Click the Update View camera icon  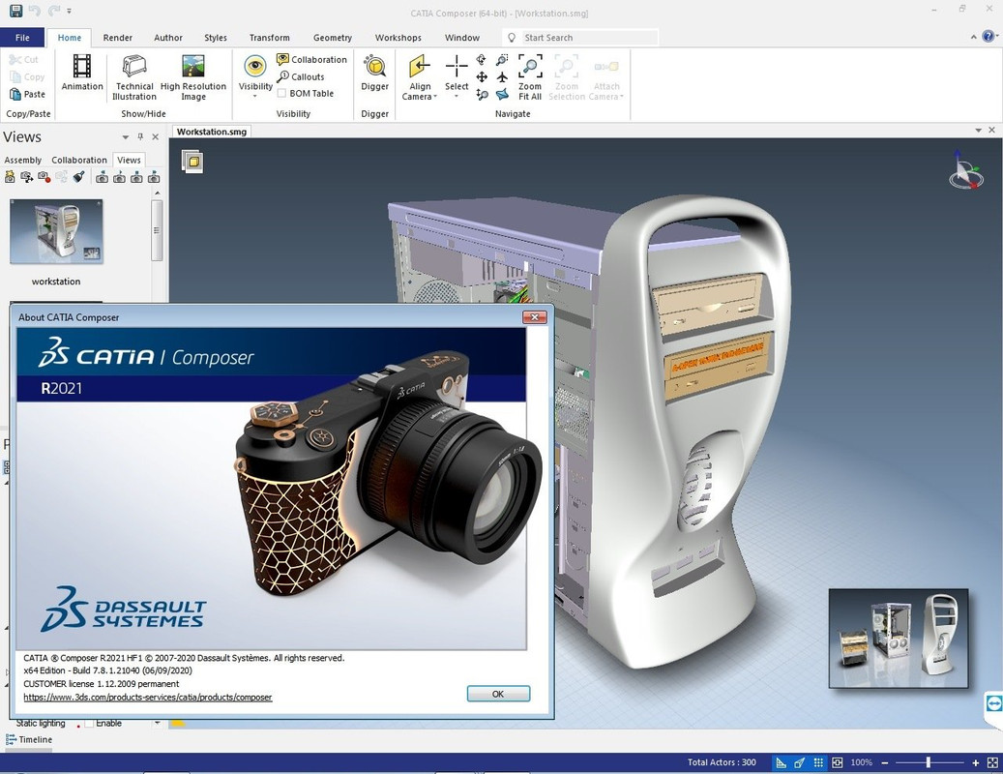click(x=27, y=177)
